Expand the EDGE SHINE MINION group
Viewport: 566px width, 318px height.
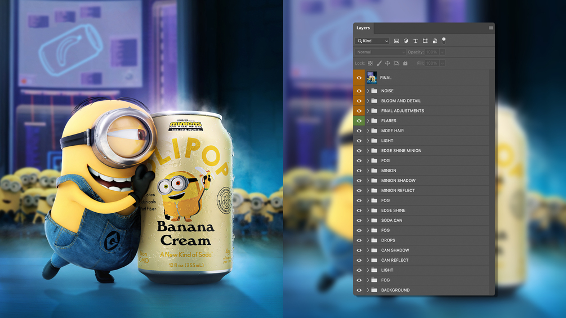[368, 151]
